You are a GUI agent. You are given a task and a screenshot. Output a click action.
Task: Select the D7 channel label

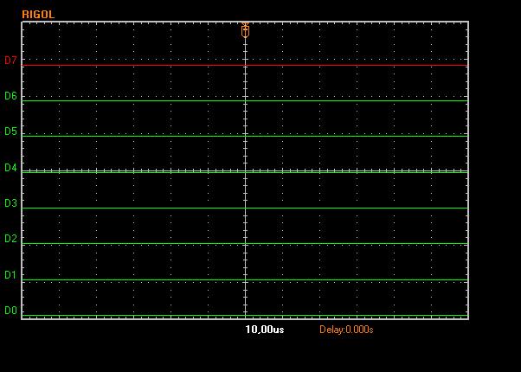(x=10, y=61)
